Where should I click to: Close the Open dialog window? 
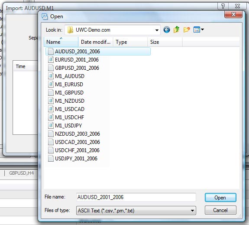click(x=233, y=14)
